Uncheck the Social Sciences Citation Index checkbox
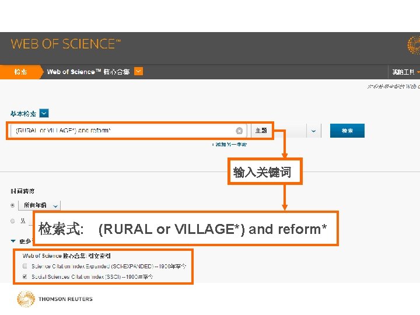The image size is (420, 315). (x=25, y=276)
